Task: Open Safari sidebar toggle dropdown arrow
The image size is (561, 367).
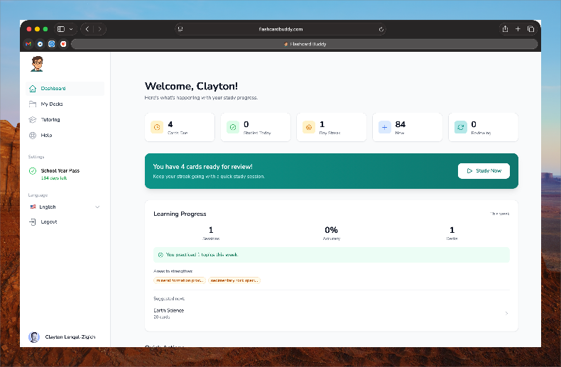Action: 70,29
